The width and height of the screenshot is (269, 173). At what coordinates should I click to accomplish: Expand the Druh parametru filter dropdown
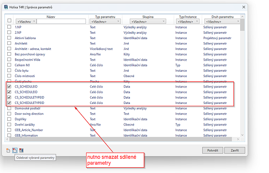point(222,21)
